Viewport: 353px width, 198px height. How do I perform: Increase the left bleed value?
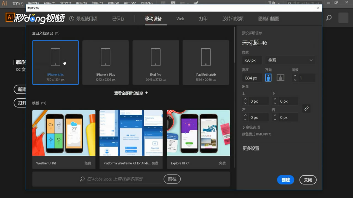[x=245, y=115]
